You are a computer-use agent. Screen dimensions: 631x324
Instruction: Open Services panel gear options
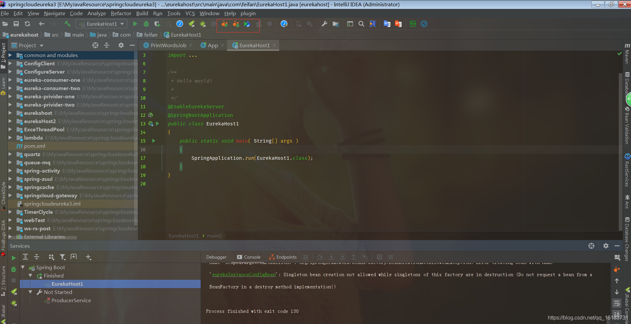(x=606, y=246)
